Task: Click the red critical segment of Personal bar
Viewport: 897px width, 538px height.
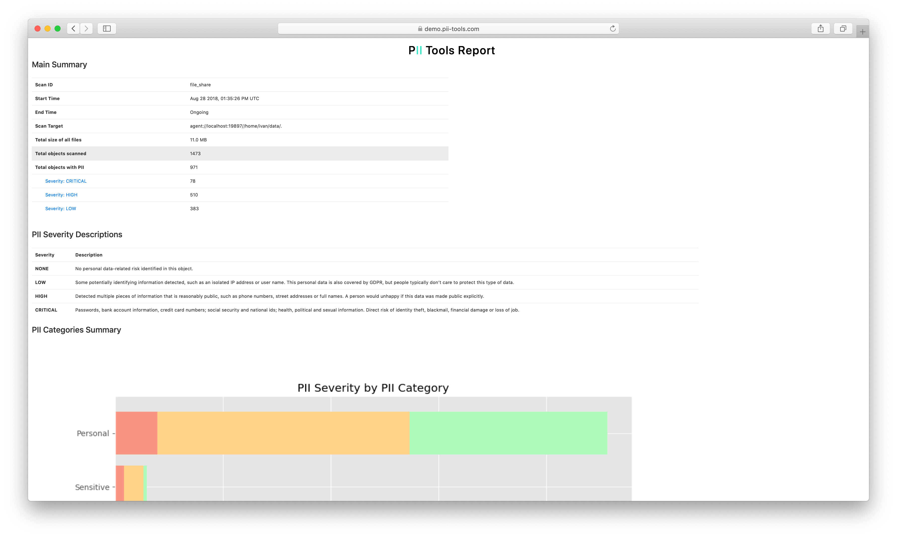Action: [x=136, y=433]
